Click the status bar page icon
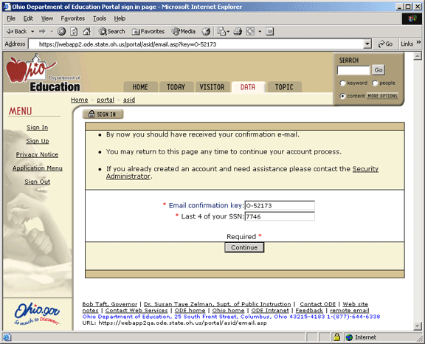Screen dimensions: 425x344 [7, 337]
